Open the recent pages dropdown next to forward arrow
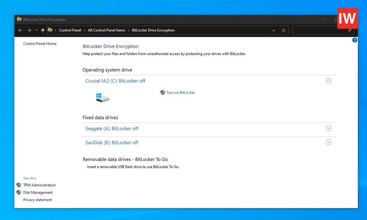Viewport: 367px width, 220px height. pos(36,30)
